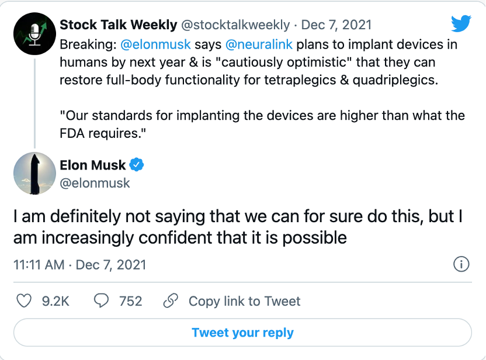This screenshot has height=360, width=486.
Task: Click the @stocktalkweekly handle
Action: (x=235, y=25)
